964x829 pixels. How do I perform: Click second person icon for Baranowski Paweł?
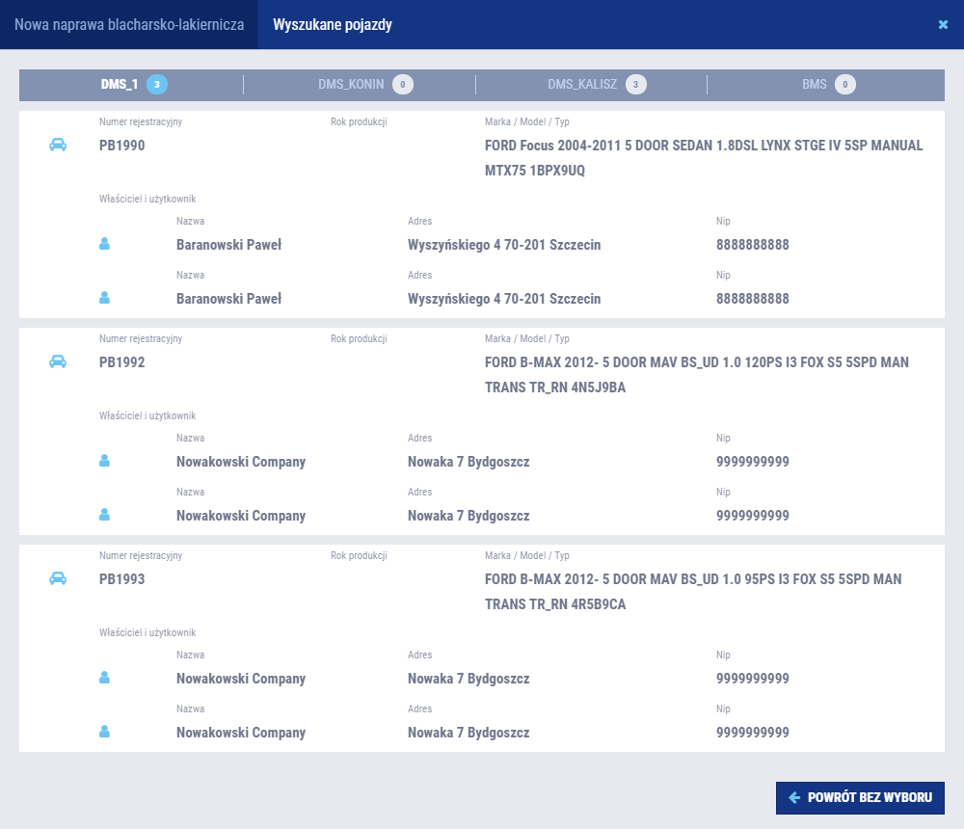click(x=104, y=299)
